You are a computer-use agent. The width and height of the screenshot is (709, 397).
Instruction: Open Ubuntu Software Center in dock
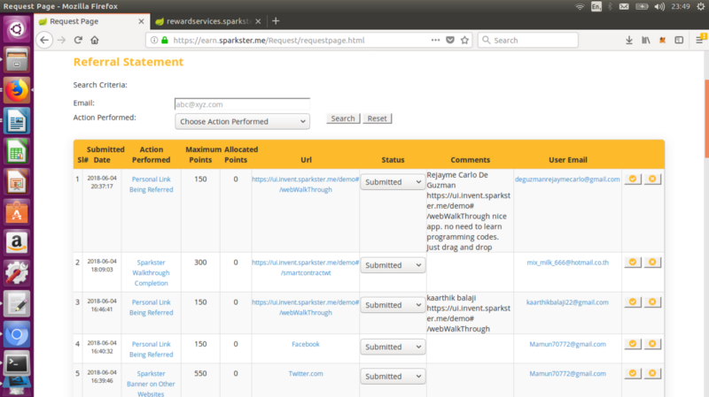click(17, 212)
